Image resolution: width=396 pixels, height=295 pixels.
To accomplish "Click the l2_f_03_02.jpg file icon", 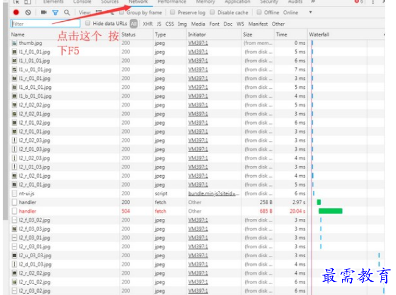I will (x=15, y=220).
